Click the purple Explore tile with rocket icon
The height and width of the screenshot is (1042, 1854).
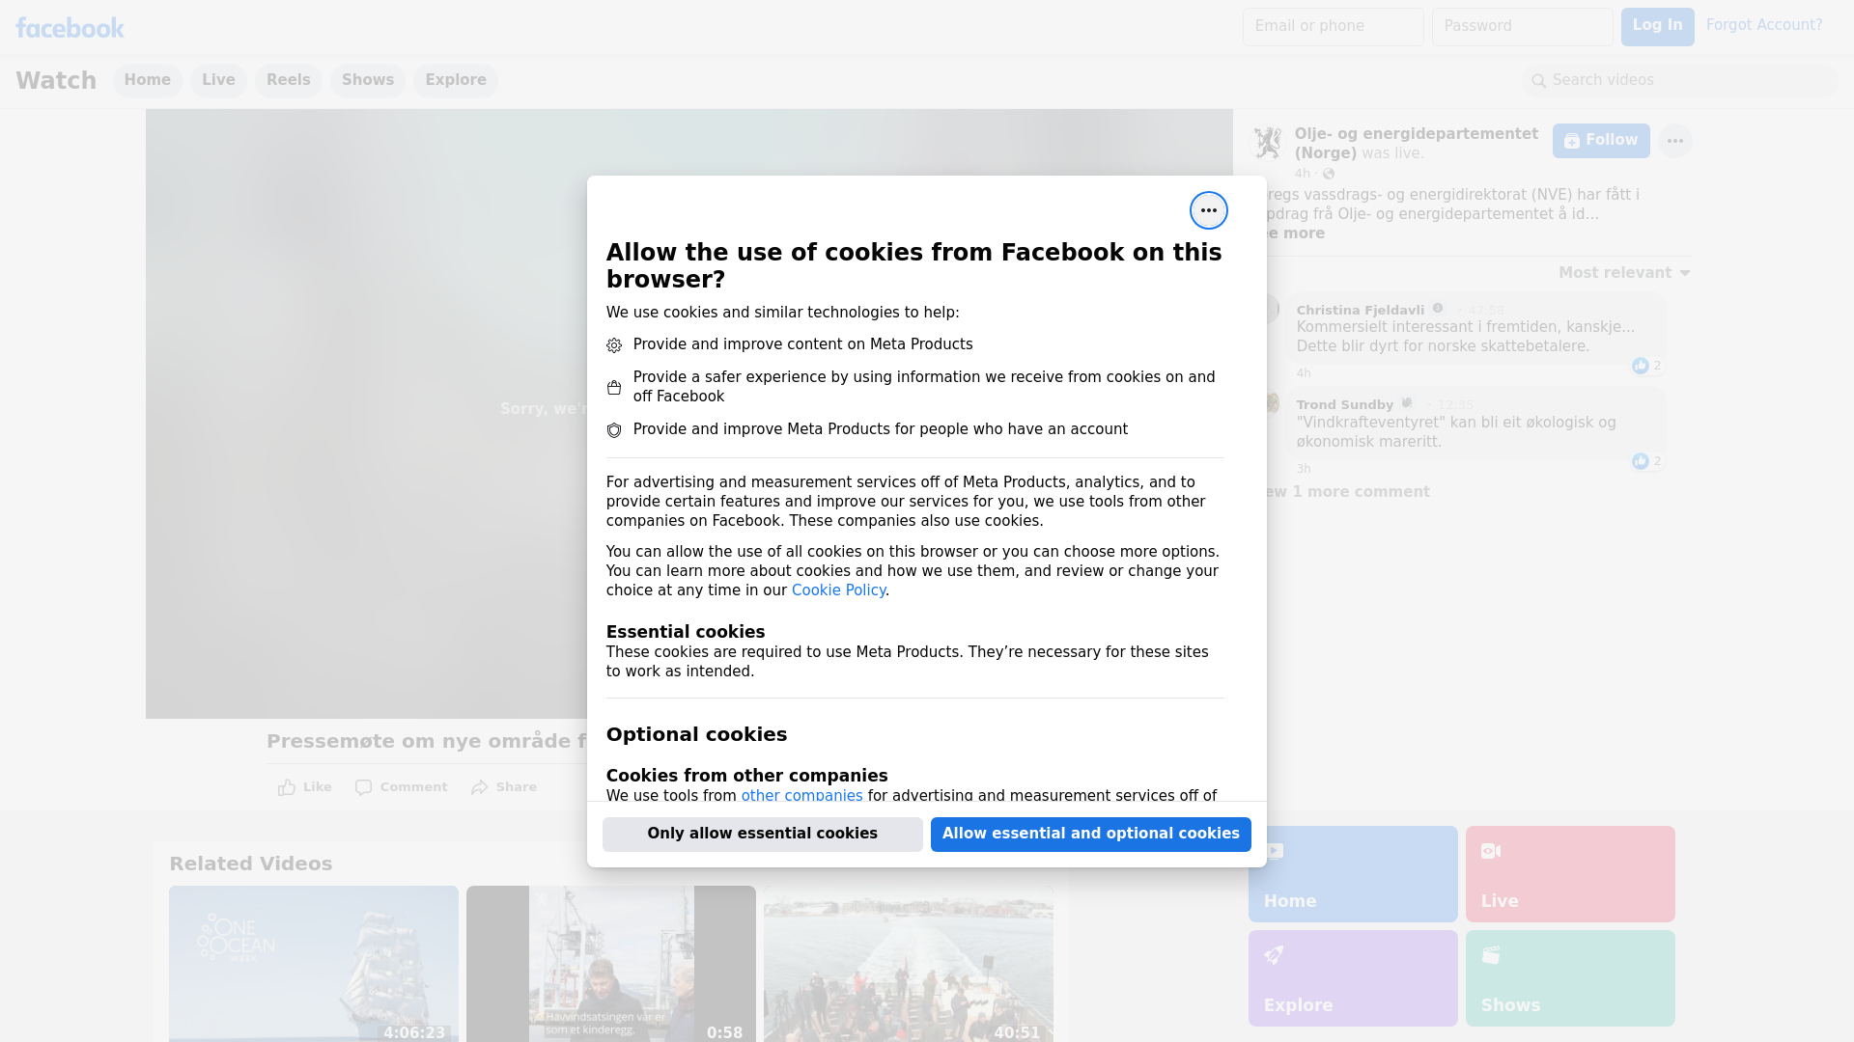(1353, 978)
